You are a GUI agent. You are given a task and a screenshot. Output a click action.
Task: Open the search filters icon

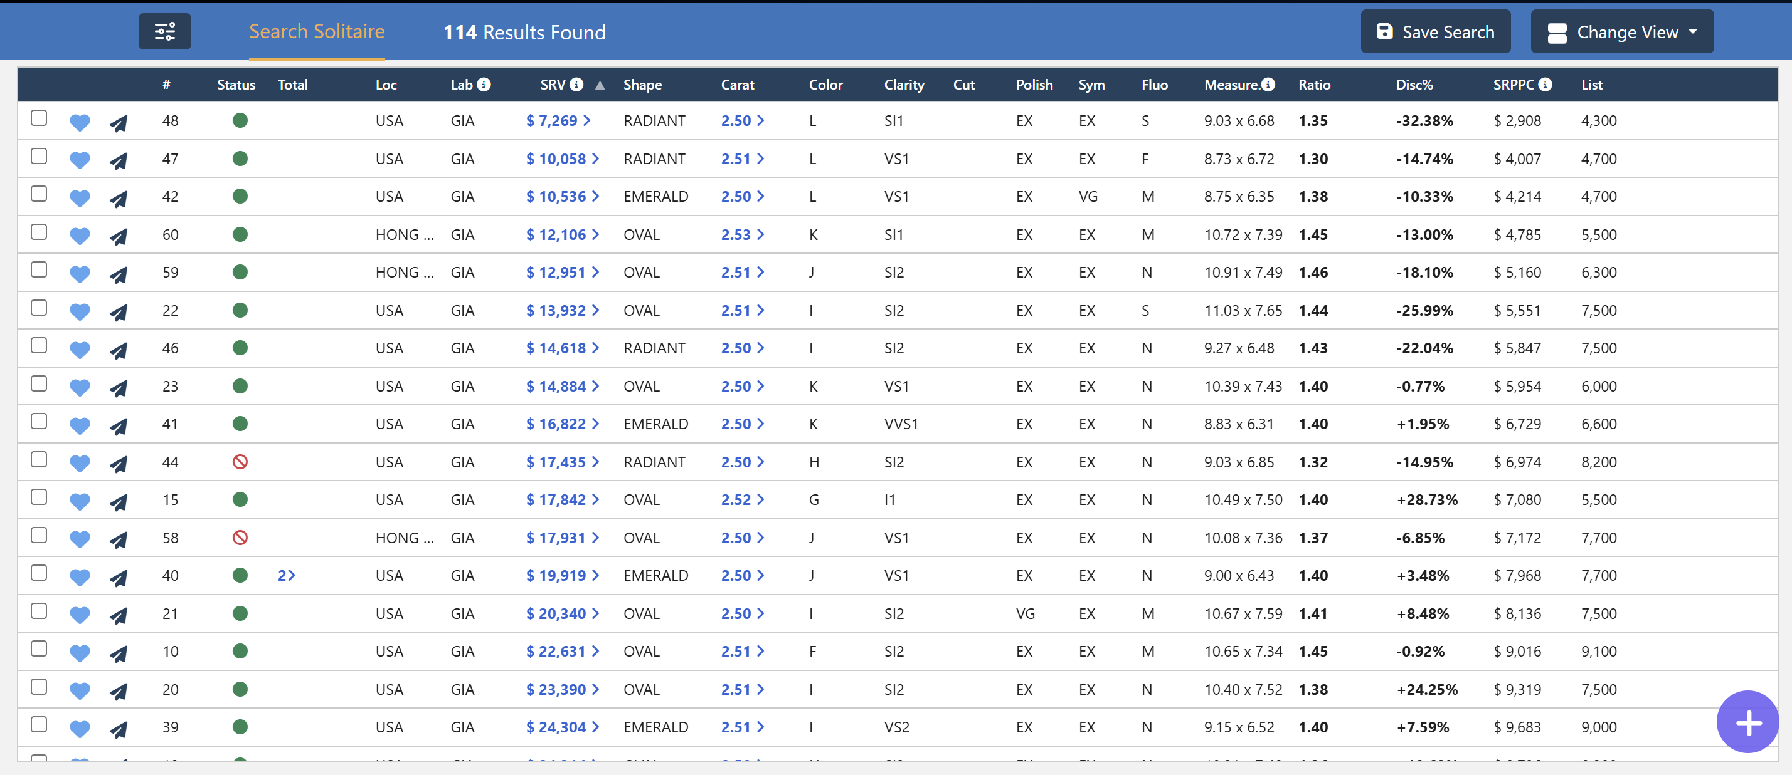[x=164, y=31]
